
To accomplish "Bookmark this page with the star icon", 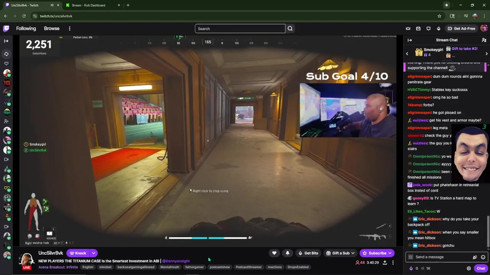I will point(439,16).
